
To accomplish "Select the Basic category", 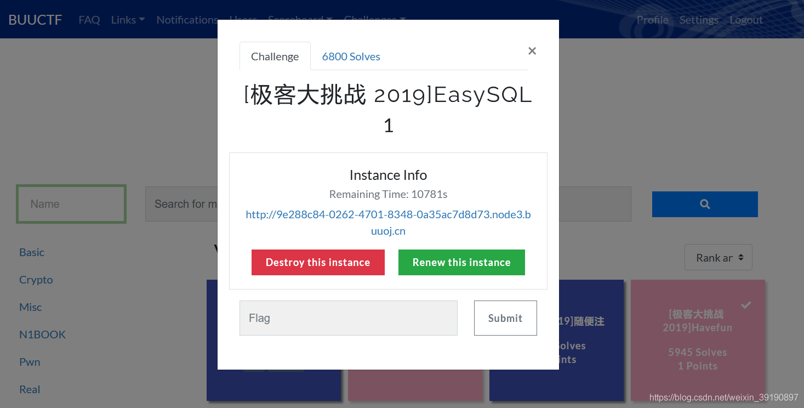I will (x=32, y=252).
